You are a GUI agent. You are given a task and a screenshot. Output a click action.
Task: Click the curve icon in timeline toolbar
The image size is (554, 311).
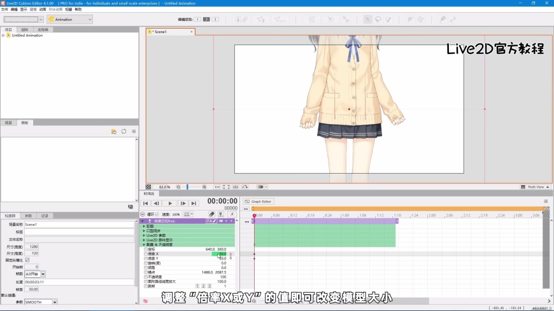232,214
